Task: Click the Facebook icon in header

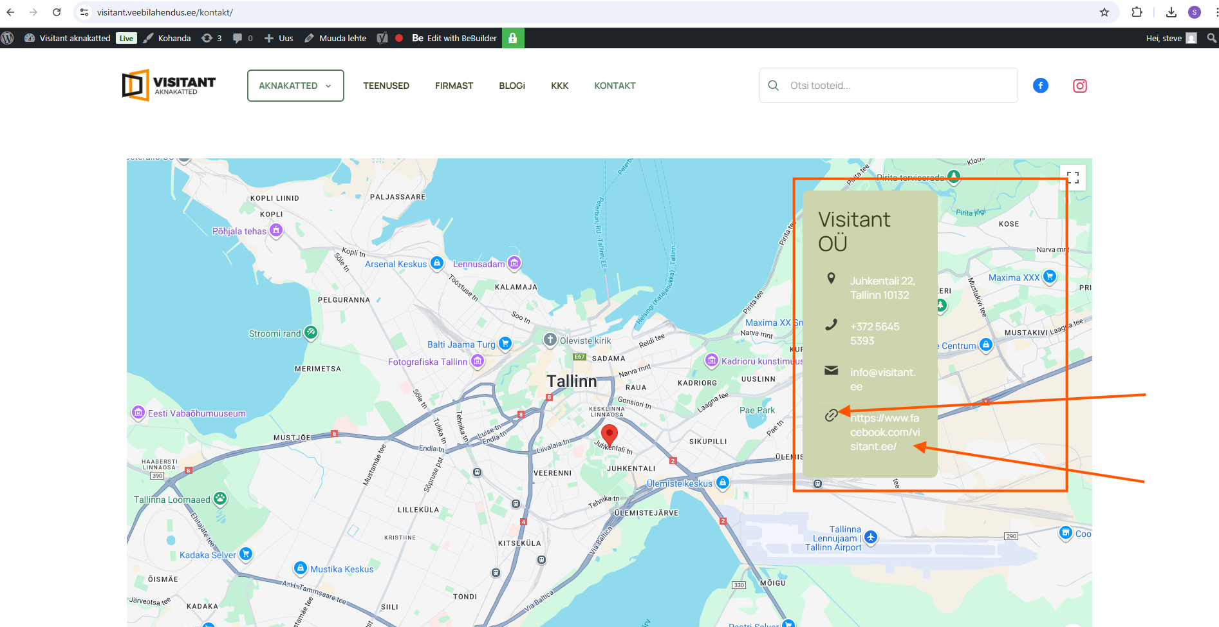Action: pyautogui.click(x=1040, y=86)
